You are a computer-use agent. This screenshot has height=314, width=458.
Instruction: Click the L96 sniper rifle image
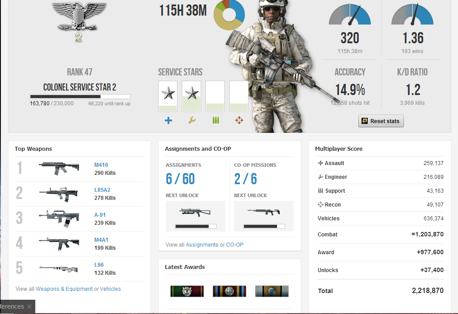click(x=59, y=269)
